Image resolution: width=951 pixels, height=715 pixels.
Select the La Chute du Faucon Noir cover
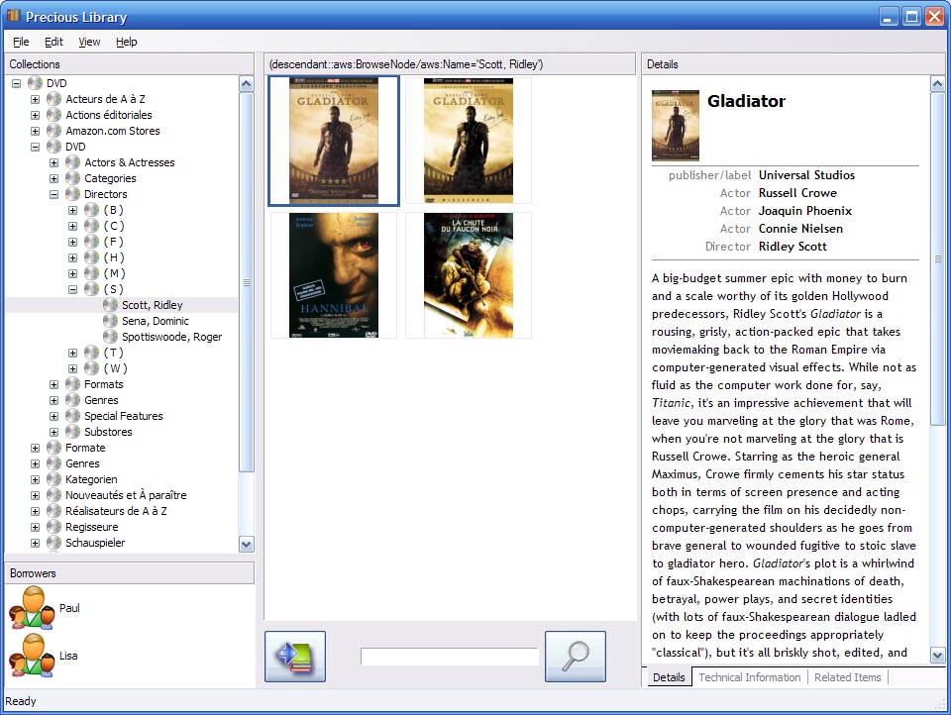click(469, 275)
